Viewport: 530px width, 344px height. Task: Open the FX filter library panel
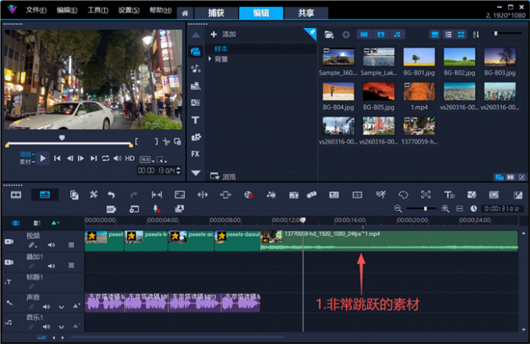(196, 154)
